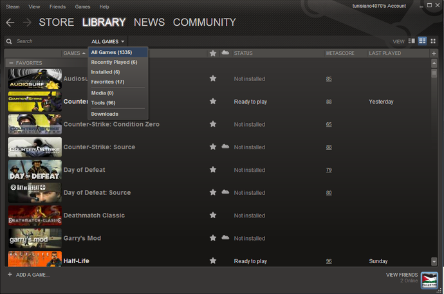444x294 pixels.
Task: Toggle the favorite star for Day of Defeat: Source
Action: click(x=213, y=192)
